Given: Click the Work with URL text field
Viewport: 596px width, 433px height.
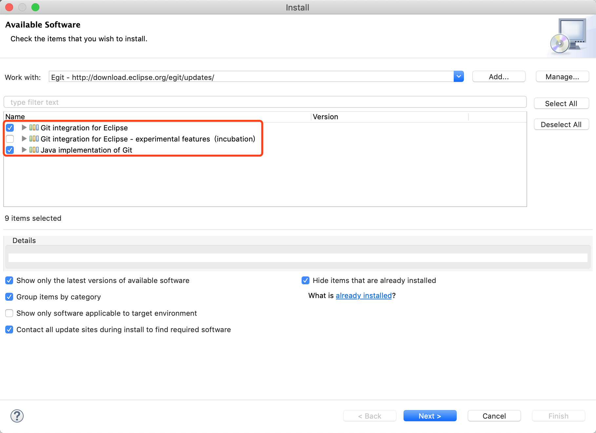Looking at the screenshot, I should (x=251, y=77).
